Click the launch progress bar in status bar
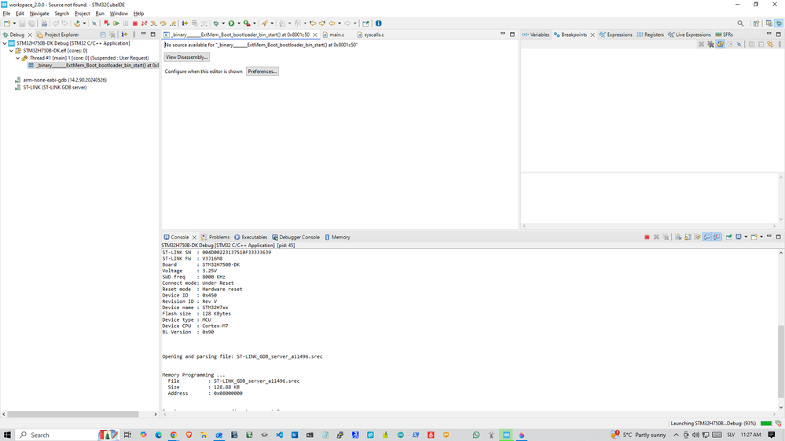This screenshot has height=441, width=785. click(x=766, y=424)
